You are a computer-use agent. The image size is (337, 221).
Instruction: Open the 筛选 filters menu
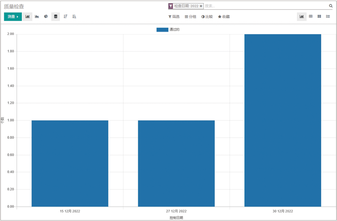tap(174, 17)
